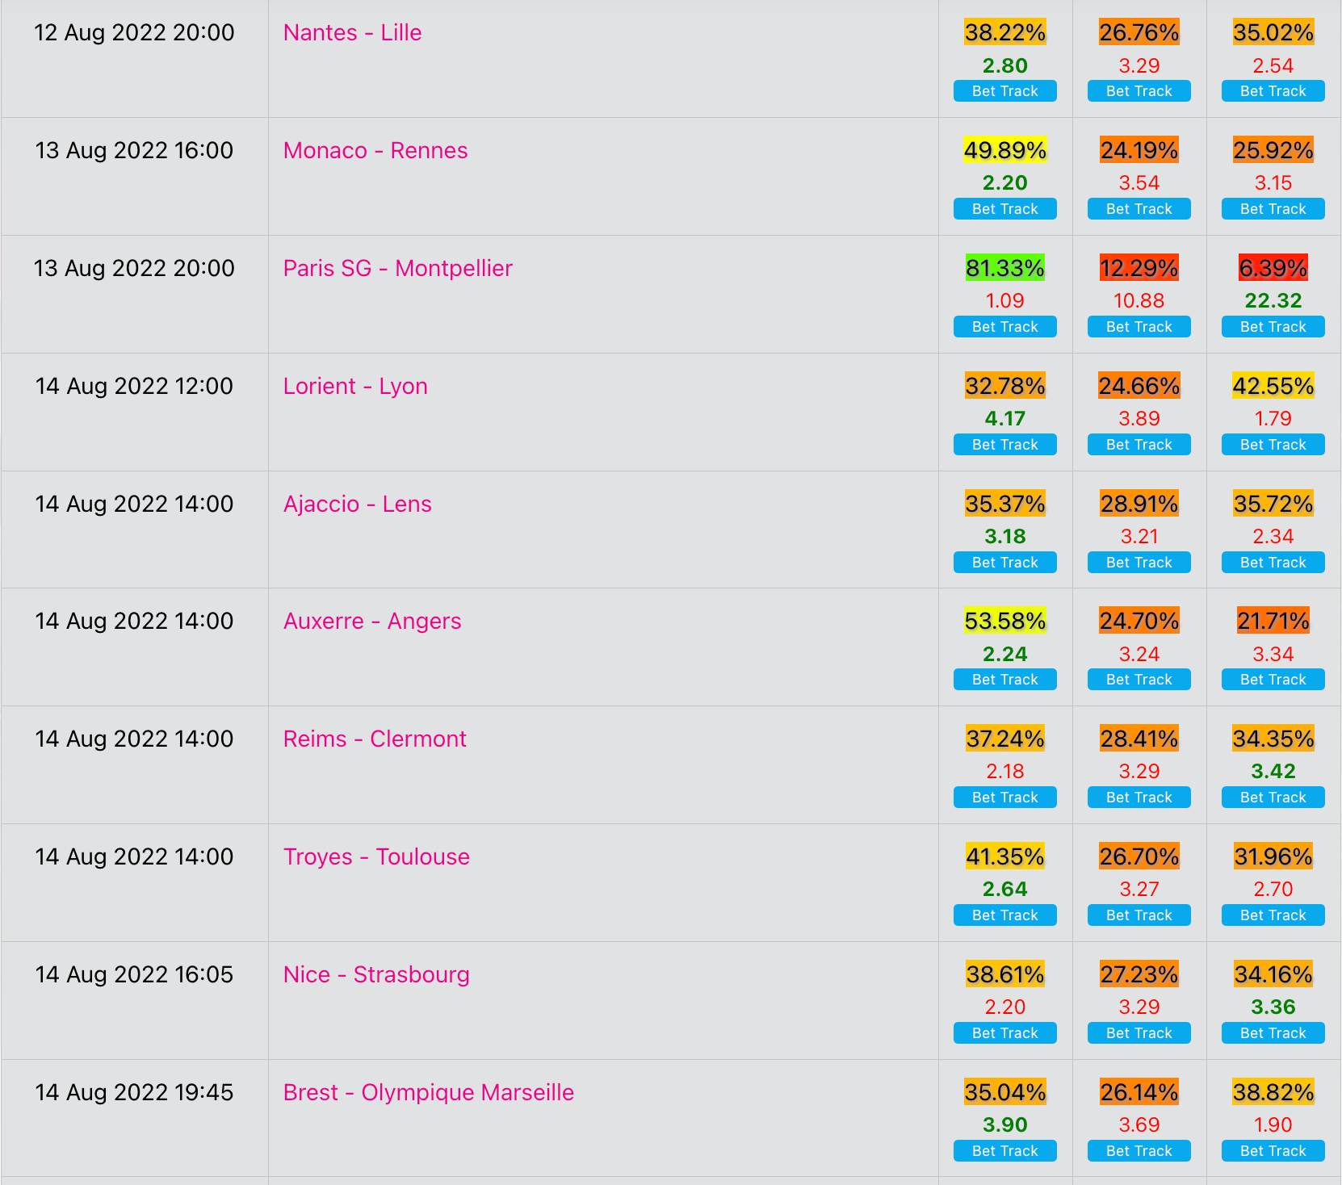
Task: Click the date 14 Aug 2022 19:45
Action: [x=134, y=1093]
